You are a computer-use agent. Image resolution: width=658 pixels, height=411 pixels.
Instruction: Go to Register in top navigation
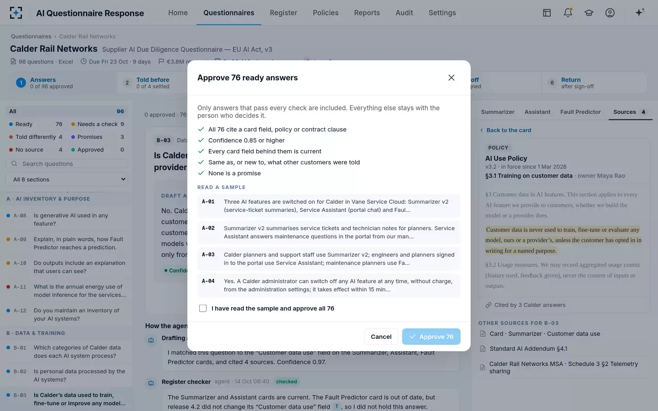(283, 13)
